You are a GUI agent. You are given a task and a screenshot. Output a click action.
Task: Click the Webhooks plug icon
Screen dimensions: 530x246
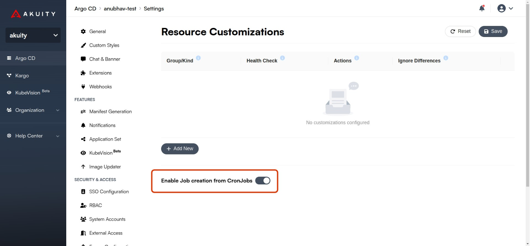83,86
